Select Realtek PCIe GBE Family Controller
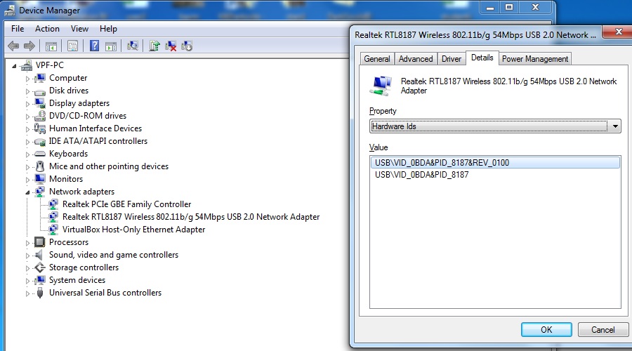The height and width of the screenshot is (351, 632). pyautogui.click(x=126, y=204)
